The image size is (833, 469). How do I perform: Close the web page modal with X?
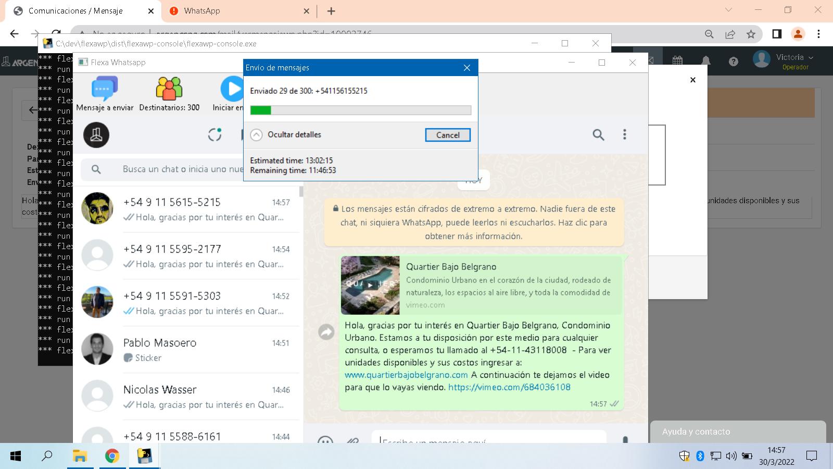[693, 80]
